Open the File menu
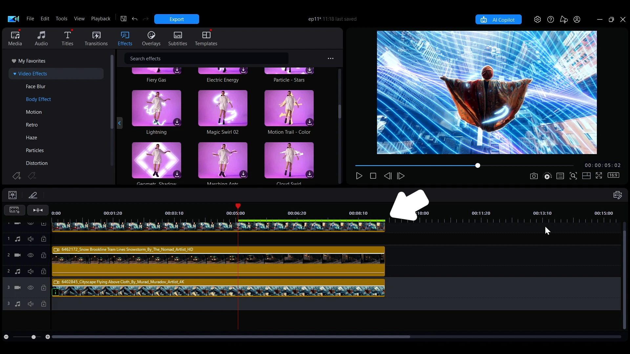Viewport: 630px width, 354px height. pos(30,19)
